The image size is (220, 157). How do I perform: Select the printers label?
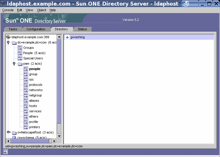[35, 127]
